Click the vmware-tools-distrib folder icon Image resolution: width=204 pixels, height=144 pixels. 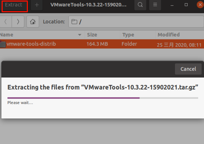3,44
